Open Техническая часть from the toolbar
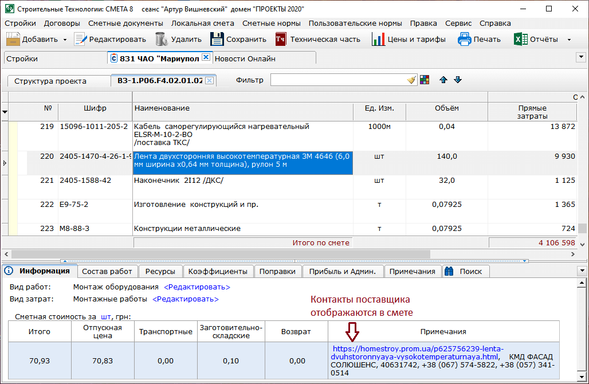This screenshot has width=589, height=384. click(x=281, y=40)
